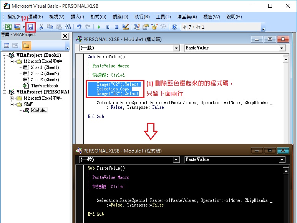The width and height of the screenshot is (297, 223).
Task: Open the 偵錯(D) menu
Action: coord(121,17)
